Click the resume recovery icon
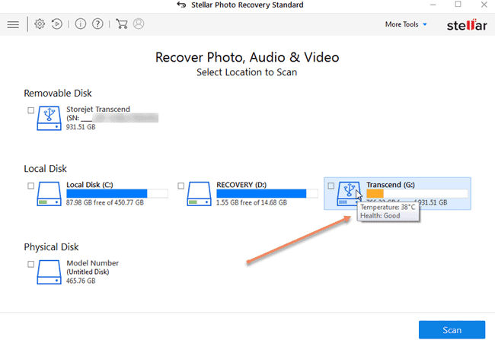The image size is (495, 340). pyautogui.click(x=57, y=24)
